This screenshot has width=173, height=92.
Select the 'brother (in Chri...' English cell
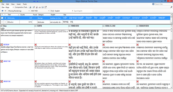(56, 18)
